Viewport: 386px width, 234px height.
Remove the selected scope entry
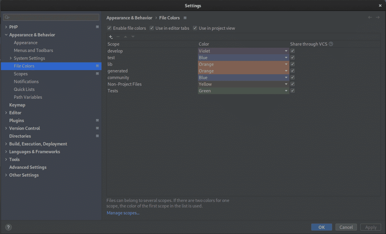click(x=118, y=37)
